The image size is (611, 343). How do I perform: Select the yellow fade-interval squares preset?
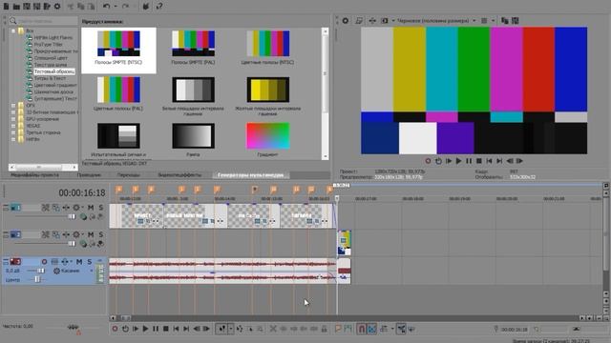[x=267, y=90]
